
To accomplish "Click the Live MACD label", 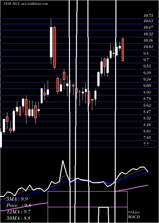I will click(x=134, y=214).
